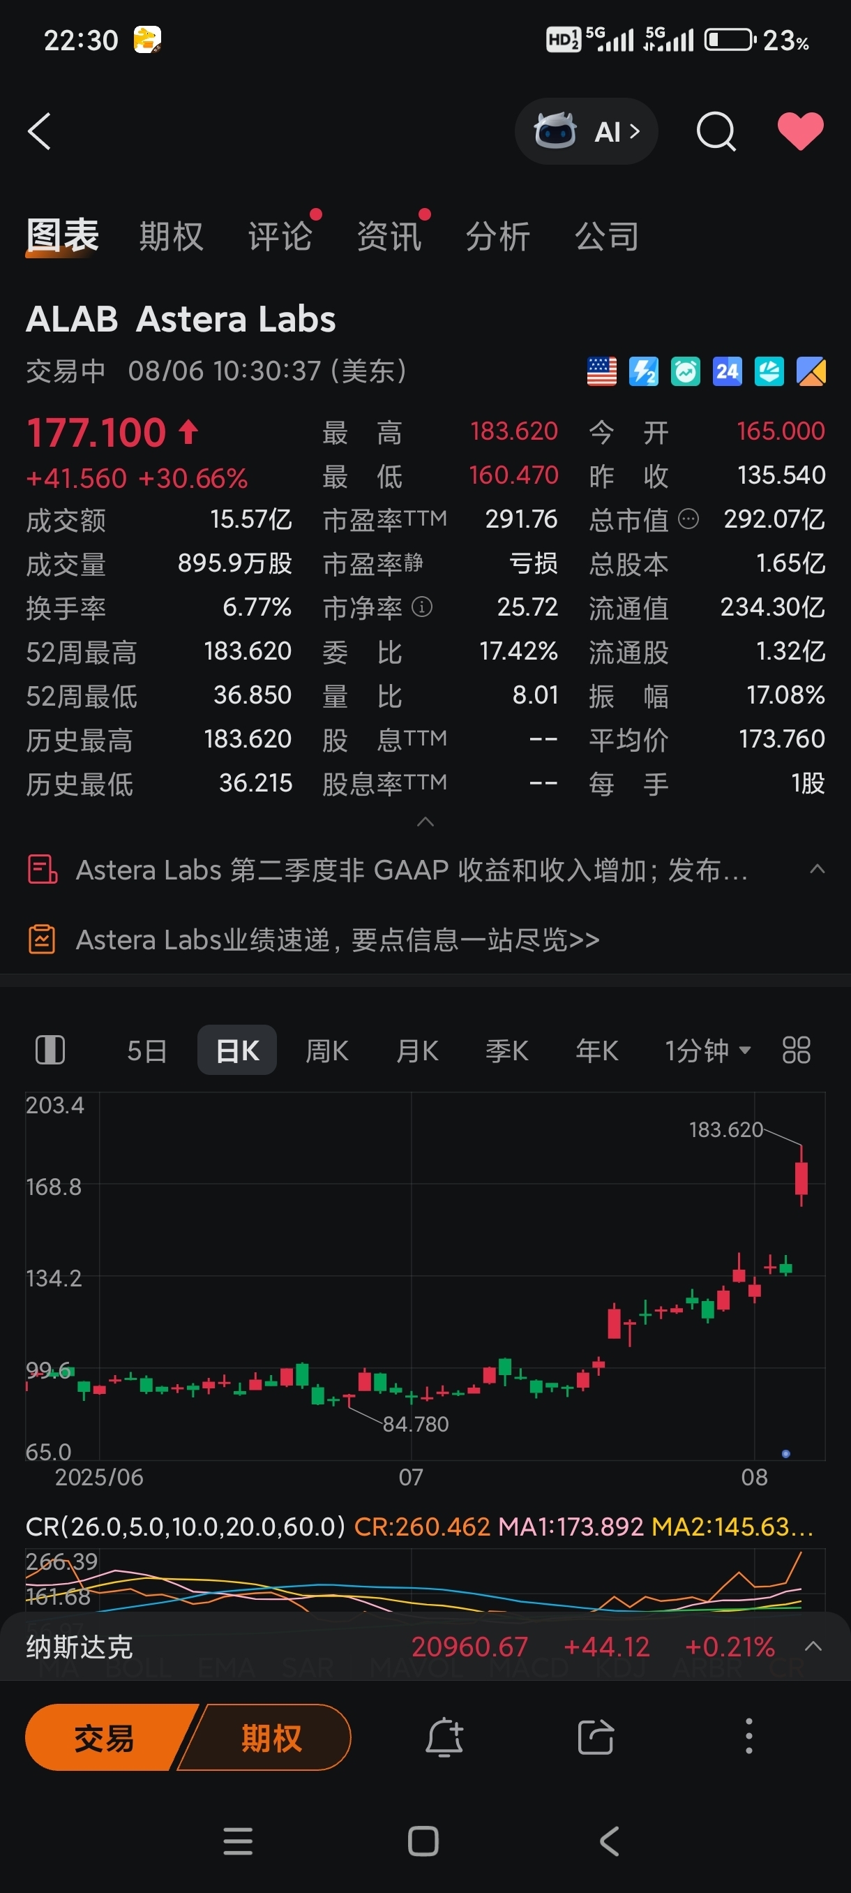Toggle the heart favorite icon

coord(800,131)
